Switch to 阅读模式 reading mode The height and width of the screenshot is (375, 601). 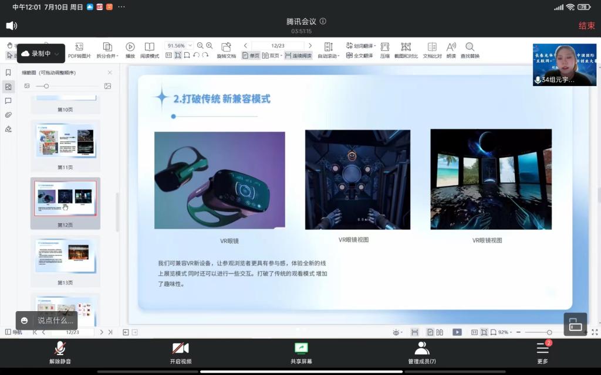pyautogui.click(x=150, y=50)
